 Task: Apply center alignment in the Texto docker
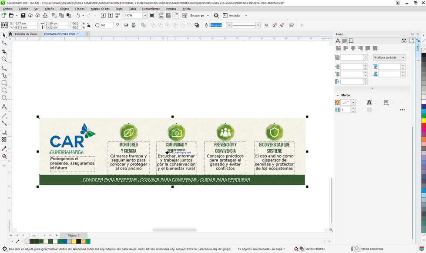coord(353,48)
